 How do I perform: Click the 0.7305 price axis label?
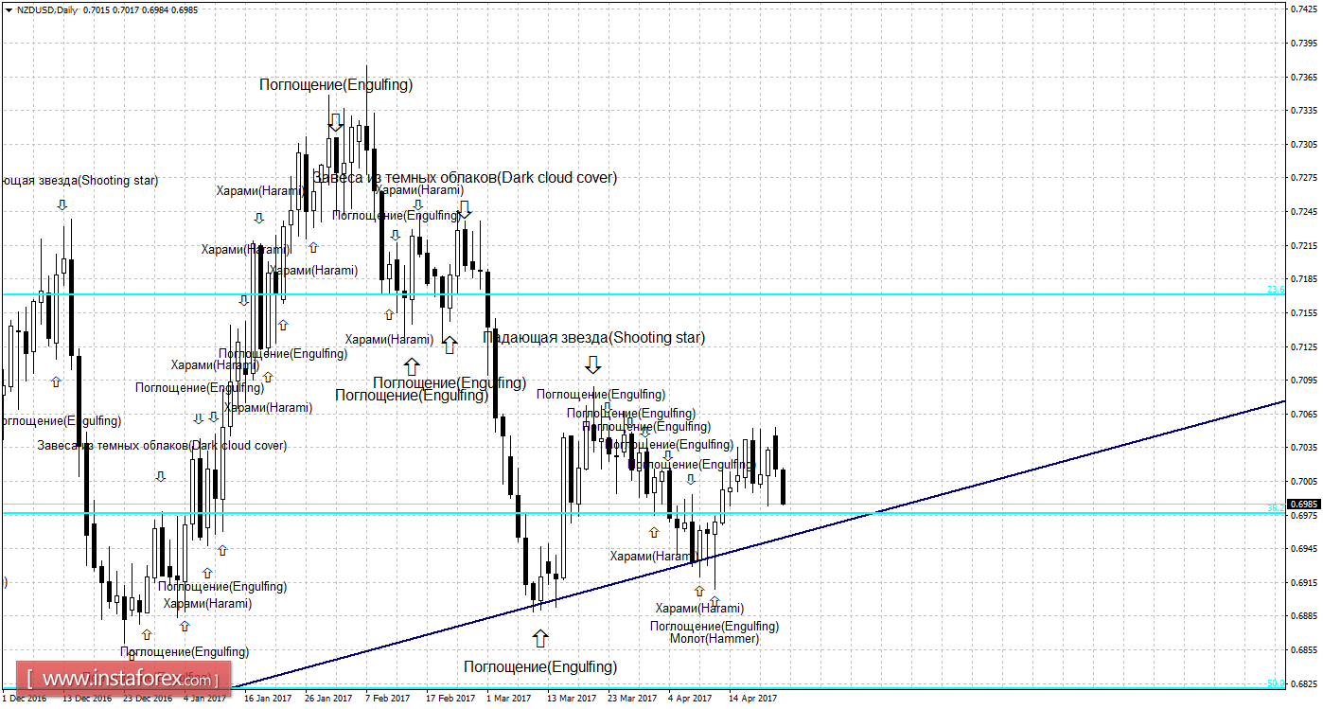point(1303,144)
